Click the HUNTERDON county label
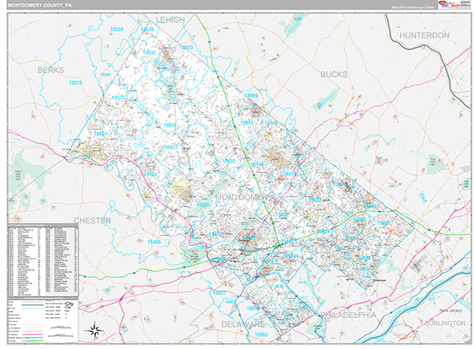 424,36
